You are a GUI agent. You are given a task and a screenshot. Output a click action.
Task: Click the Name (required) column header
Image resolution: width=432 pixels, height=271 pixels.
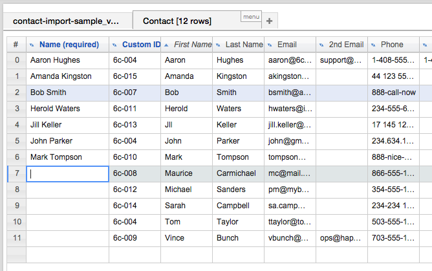[69, 45]
